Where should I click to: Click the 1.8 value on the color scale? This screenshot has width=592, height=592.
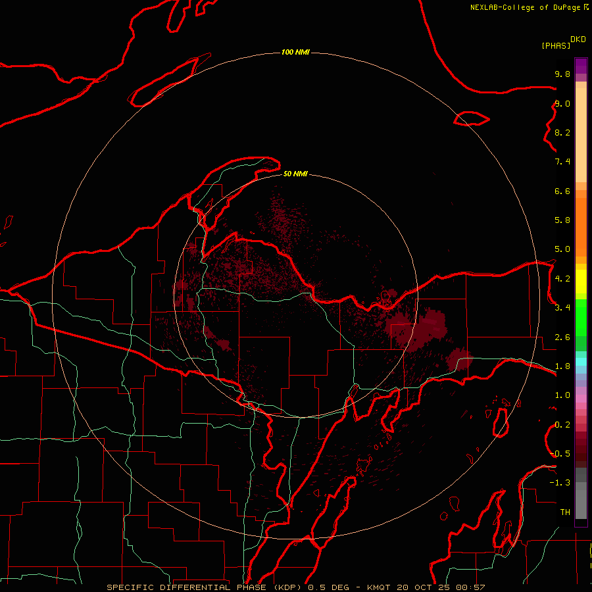tap(562, 366)
